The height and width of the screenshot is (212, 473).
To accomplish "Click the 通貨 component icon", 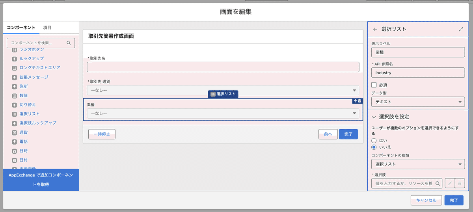I will point(14,132).
